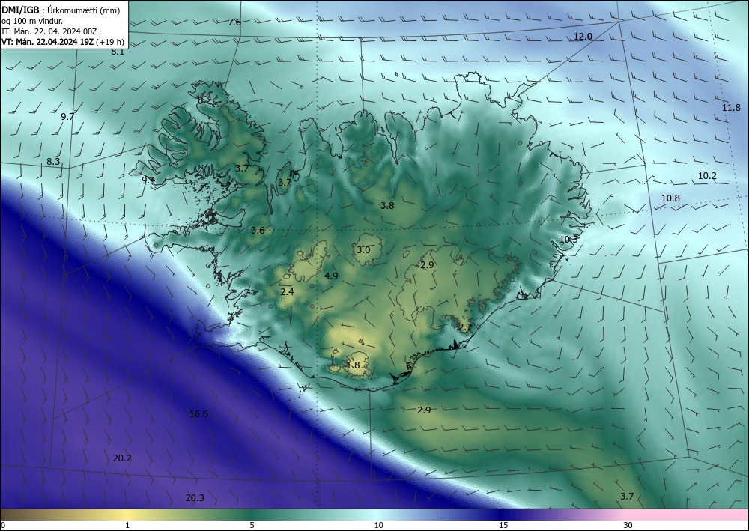Click the 8.2 value on the Westfjords
Image resolution: width=749 pixels, height=531 pixels.
[204, 100]
